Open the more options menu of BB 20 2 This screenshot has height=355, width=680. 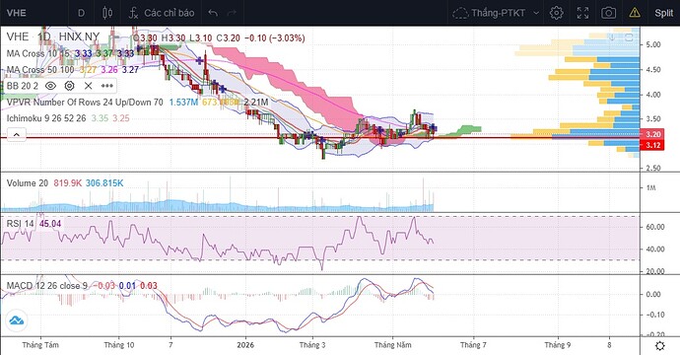tap(107, 86)
